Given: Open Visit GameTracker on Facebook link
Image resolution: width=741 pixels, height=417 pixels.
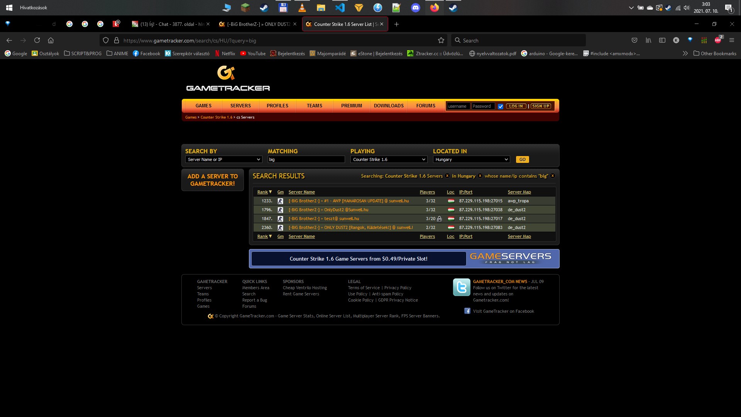Looking at the screenshot, I should (503, 311).
